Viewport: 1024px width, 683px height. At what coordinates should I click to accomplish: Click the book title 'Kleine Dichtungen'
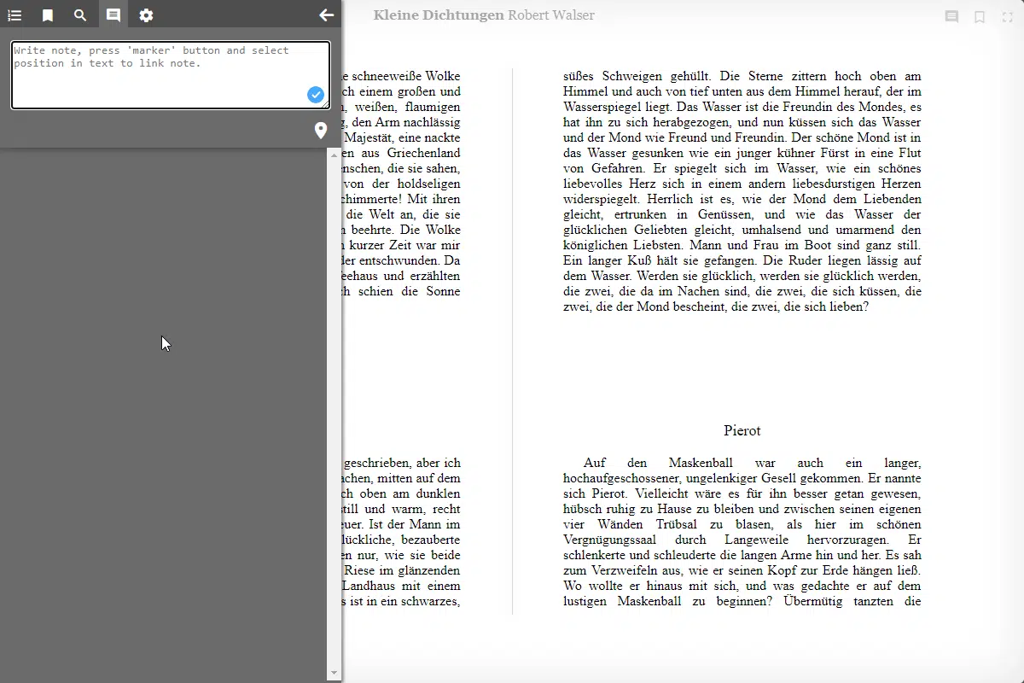pos(439,15)
